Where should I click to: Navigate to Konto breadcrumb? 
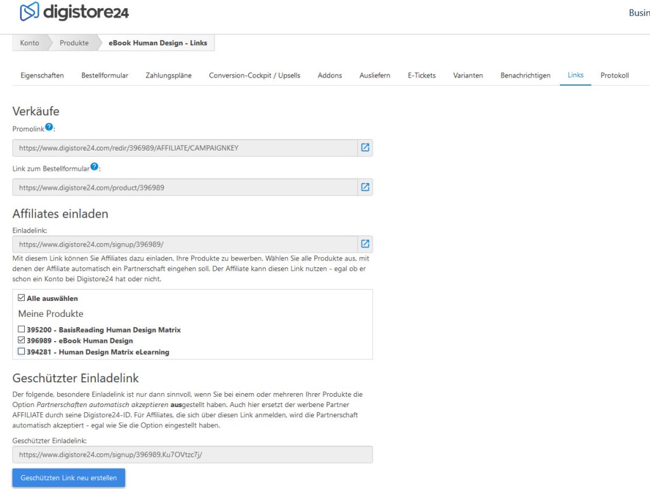(29, 43)
